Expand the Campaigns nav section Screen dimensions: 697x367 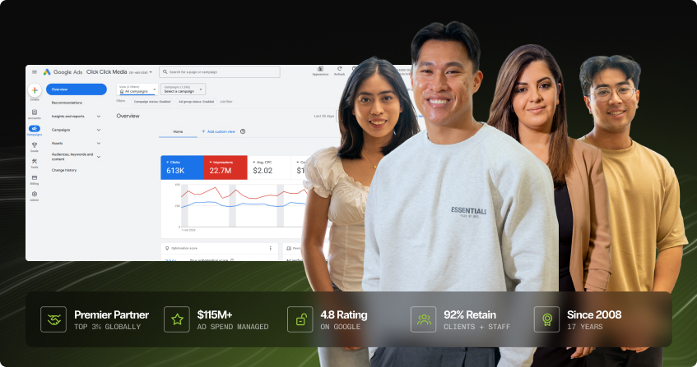[x=98, y=130]
